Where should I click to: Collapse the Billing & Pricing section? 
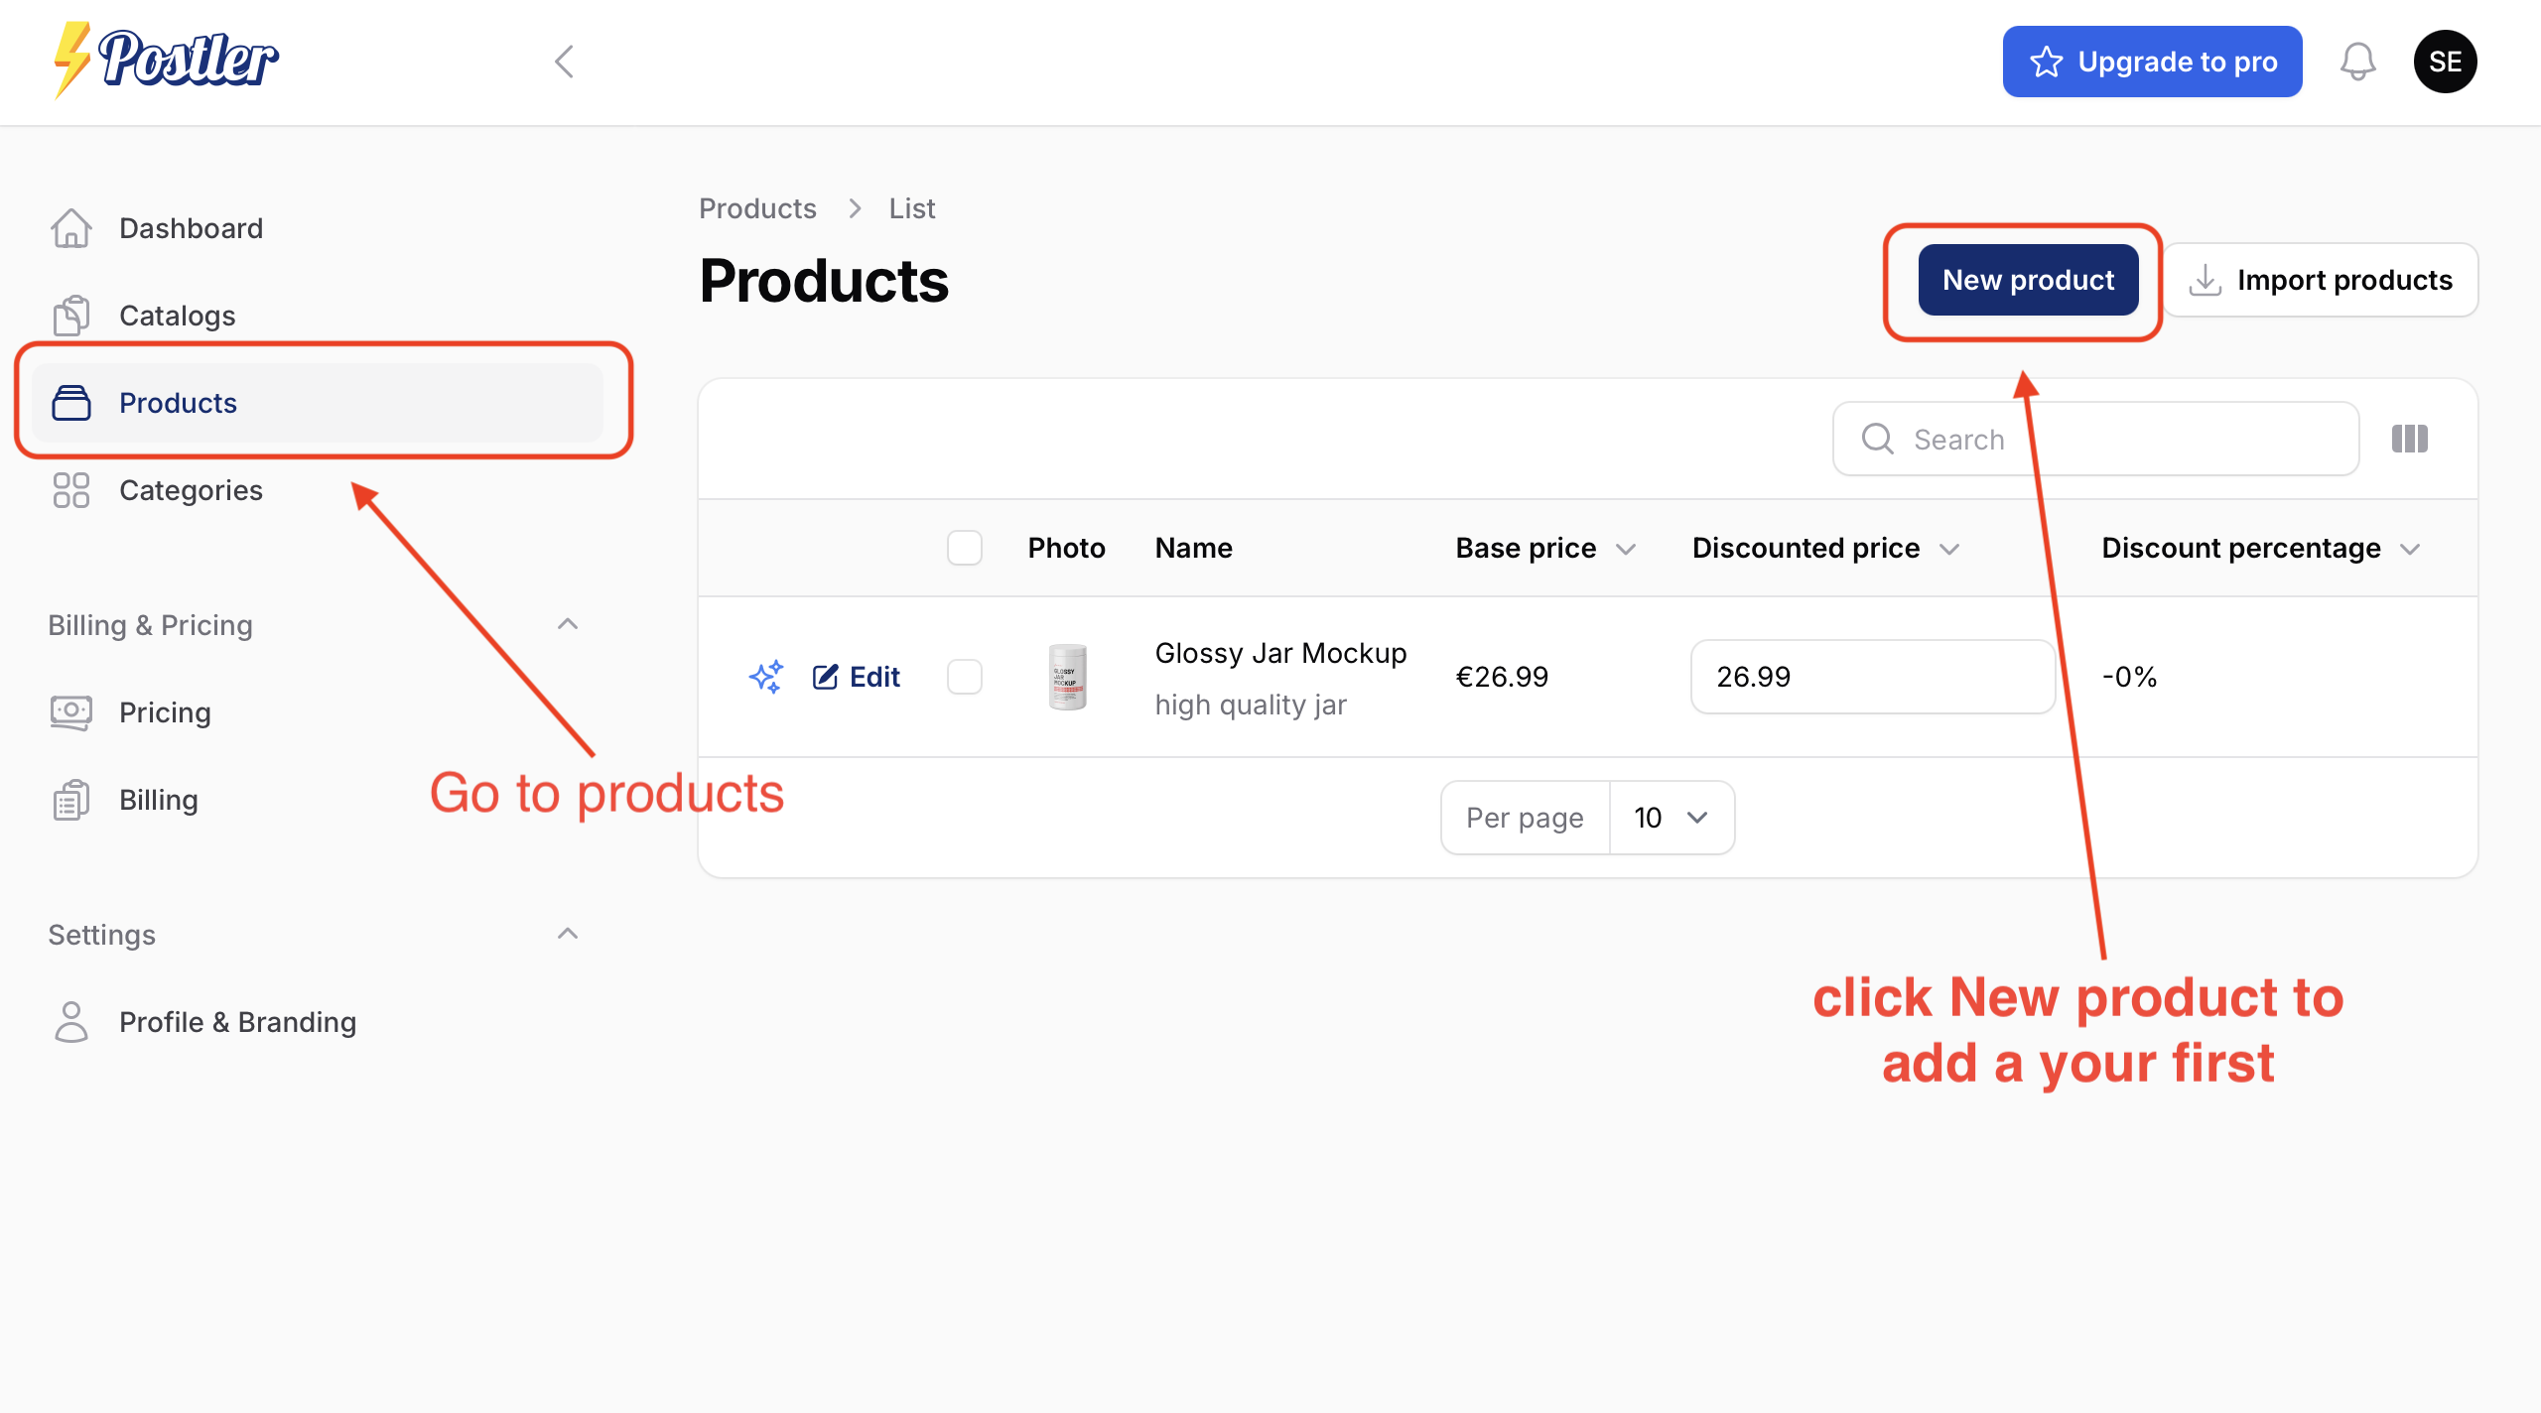[x=567, y=623]
